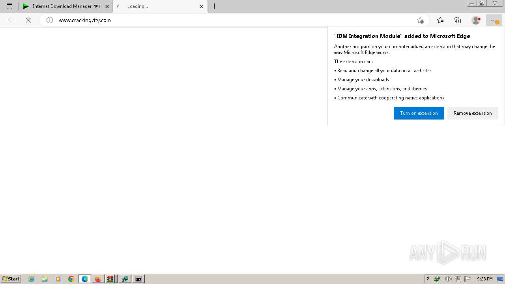Close the Internet Download Manager tab
505x284 pixels.
pyautogui.click(x=107, y=6)
